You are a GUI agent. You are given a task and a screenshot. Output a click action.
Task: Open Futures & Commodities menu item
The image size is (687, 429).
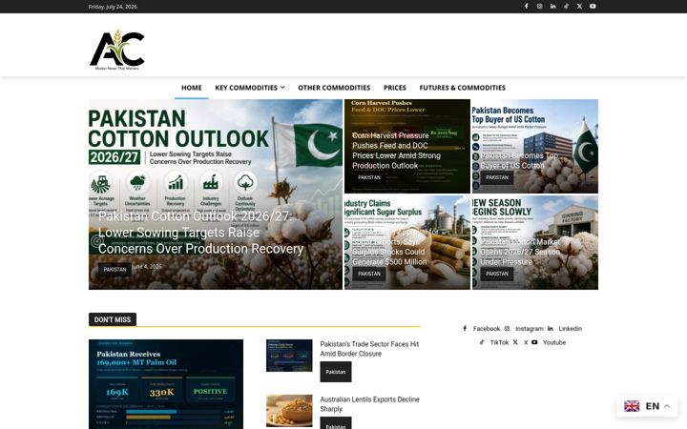click(x=462, y=88)
